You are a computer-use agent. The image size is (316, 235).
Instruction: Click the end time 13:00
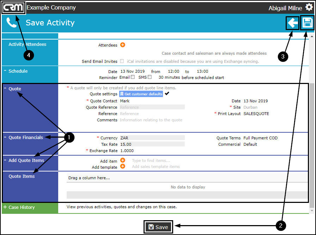202,71
